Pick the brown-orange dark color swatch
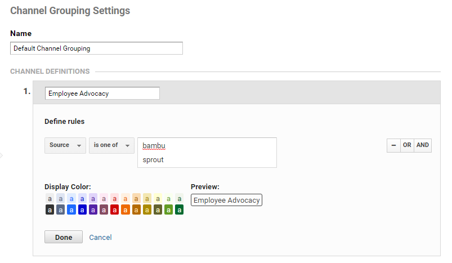 pos(136,209)
